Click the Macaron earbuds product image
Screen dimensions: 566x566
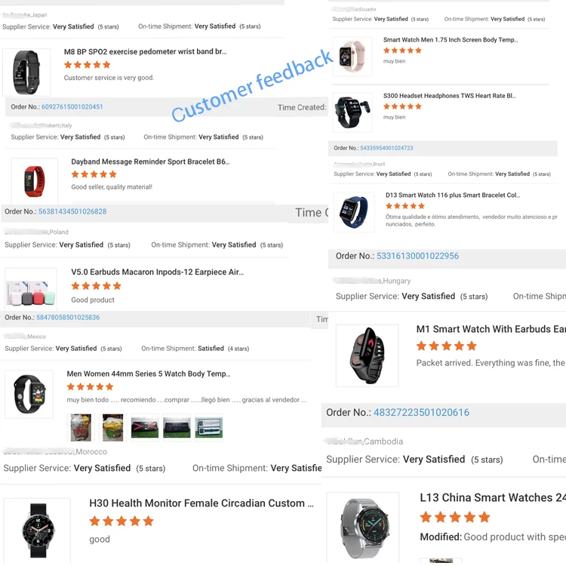pyautogui.click(x=31, y=290)
